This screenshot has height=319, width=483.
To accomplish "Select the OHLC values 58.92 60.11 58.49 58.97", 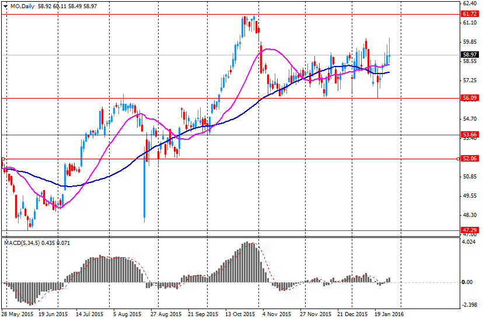I will click(68, 6).
